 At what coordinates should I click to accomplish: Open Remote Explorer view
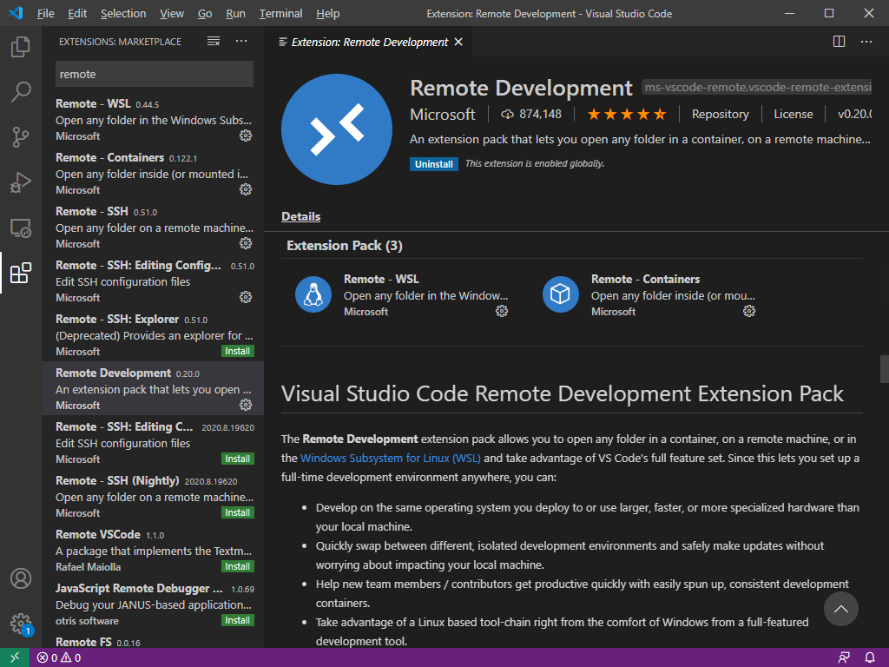21,228
